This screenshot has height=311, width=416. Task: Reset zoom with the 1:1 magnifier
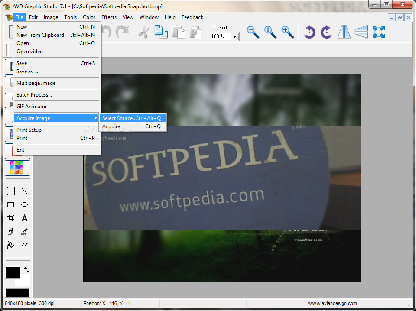click(270, 32)
